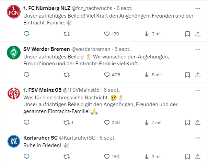Open the Werder Bremen tweet text
This screenshot has width=207, height=164.
point(96,60)
